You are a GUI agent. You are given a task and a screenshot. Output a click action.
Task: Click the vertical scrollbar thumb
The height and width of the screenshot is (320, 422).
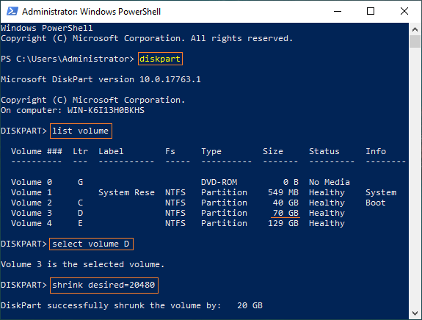tap(415, 41)
